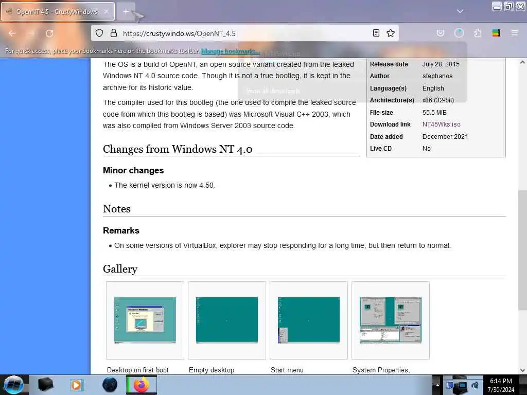Viewport: 527px width, 395px height.
Task: Click the author value 'stephanos'
Action: pos(437,76)
